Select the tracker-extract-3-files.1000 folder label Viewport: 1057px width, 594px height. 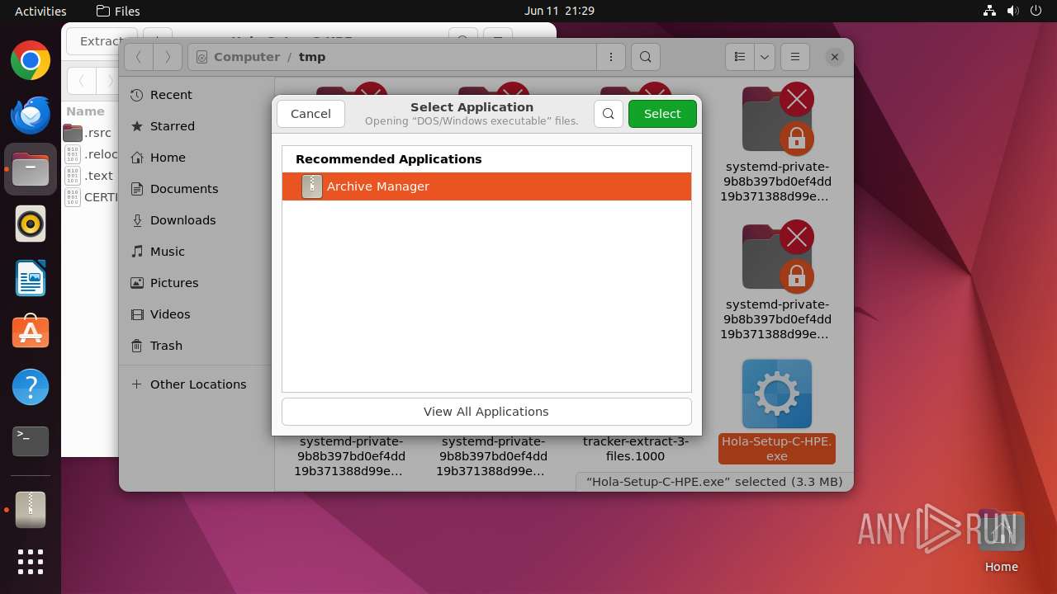pyautogui.click(x=635, y=449)
